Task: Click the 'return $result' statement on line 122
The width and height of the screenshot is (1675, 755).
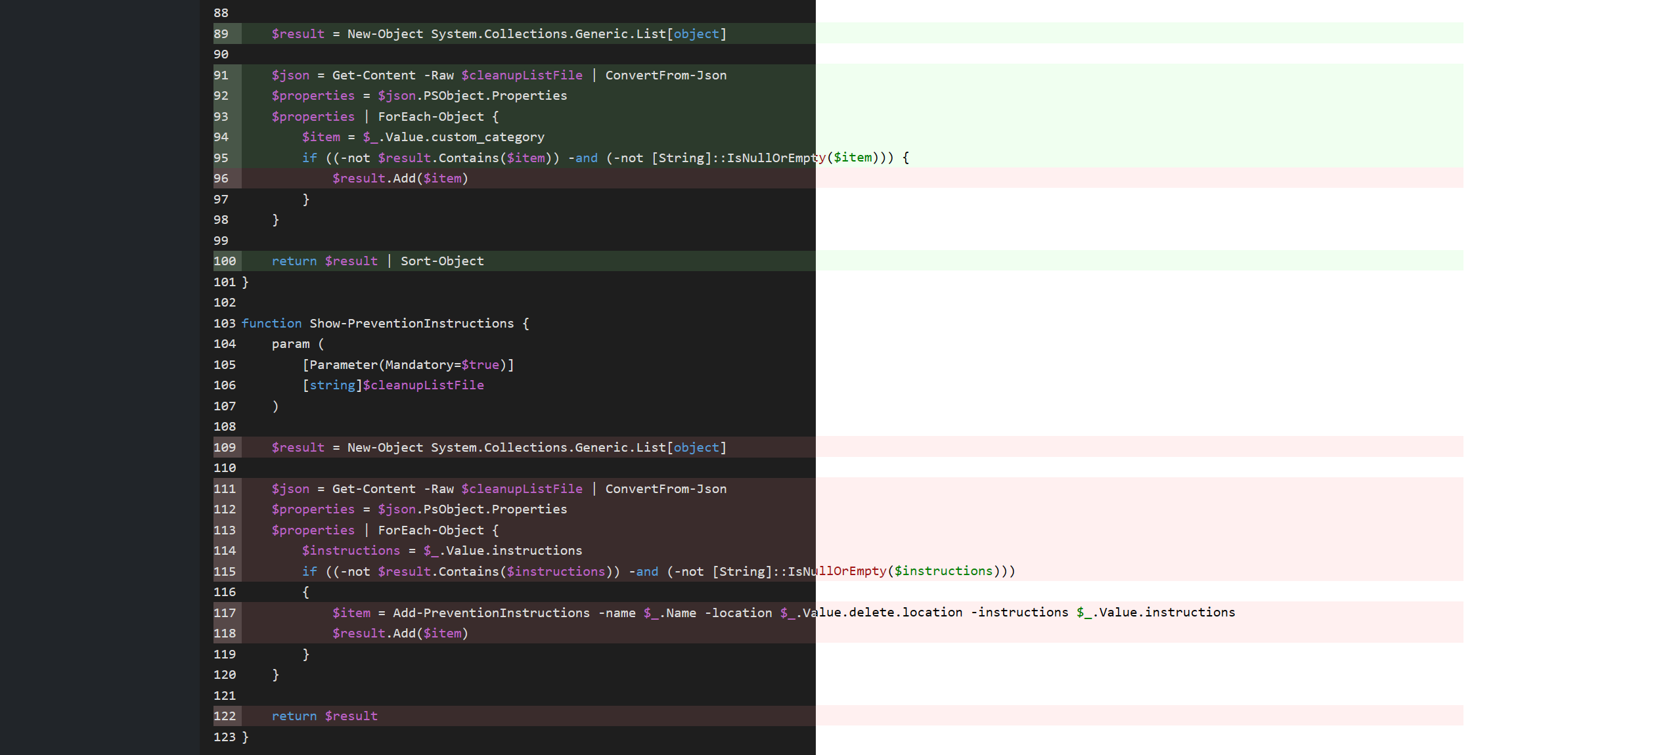Action: click(x=324, y=716)
